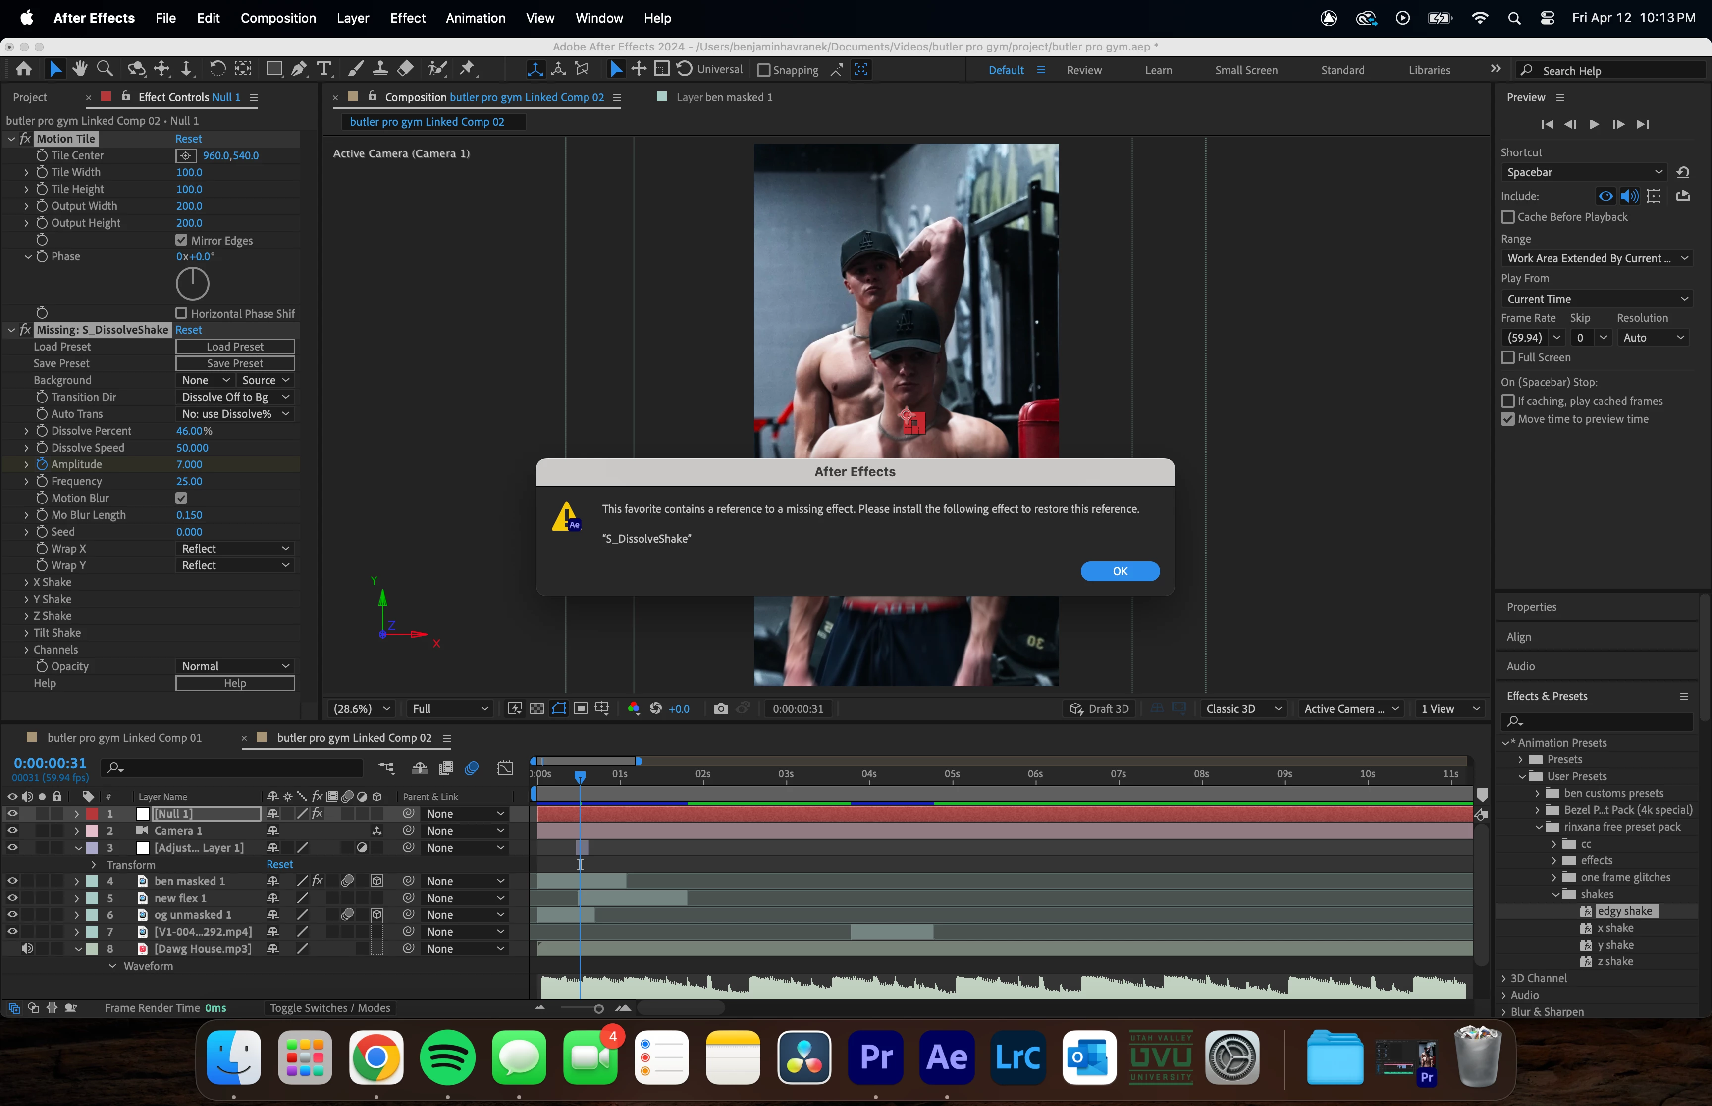Image resolution: width=1712 pixels, height=1106 pixels.
Task: Enable Cache Before Playback checkbox
Action: [1508, 217]
